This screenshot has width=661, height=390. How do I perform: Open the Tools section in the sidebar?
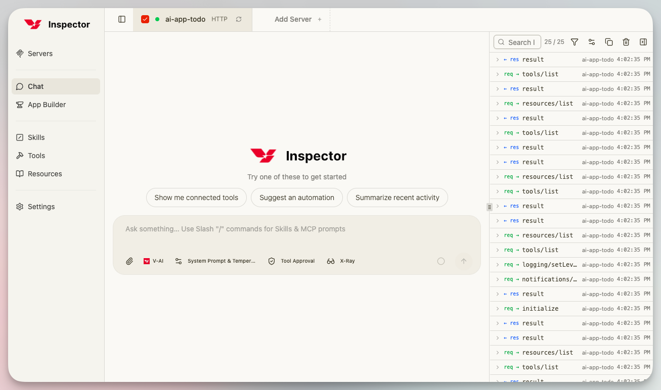pos(56,156)
